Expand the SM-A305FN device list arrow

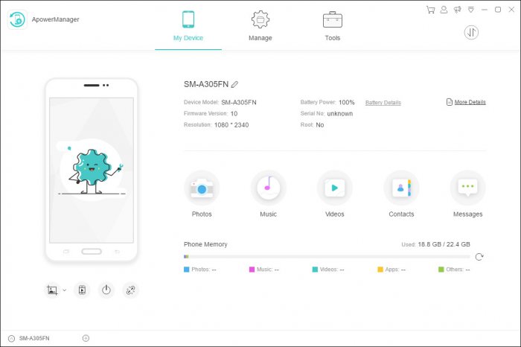(11, 338)
